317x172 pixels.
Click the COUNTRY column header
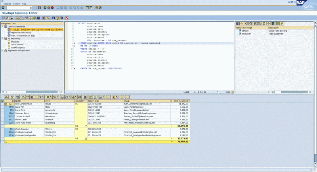81,101
